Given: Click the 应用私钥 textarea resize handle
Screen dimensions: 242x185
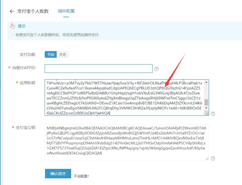Looking at the screenshot, I should pos(207,114).
